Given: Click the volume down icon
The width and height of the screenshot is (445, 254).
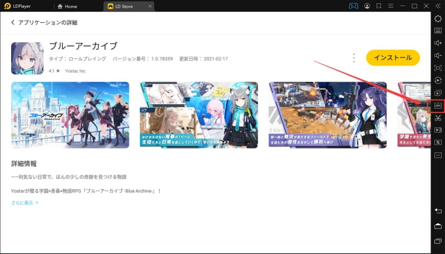Looking at the screenshot, I should [438, 55].
